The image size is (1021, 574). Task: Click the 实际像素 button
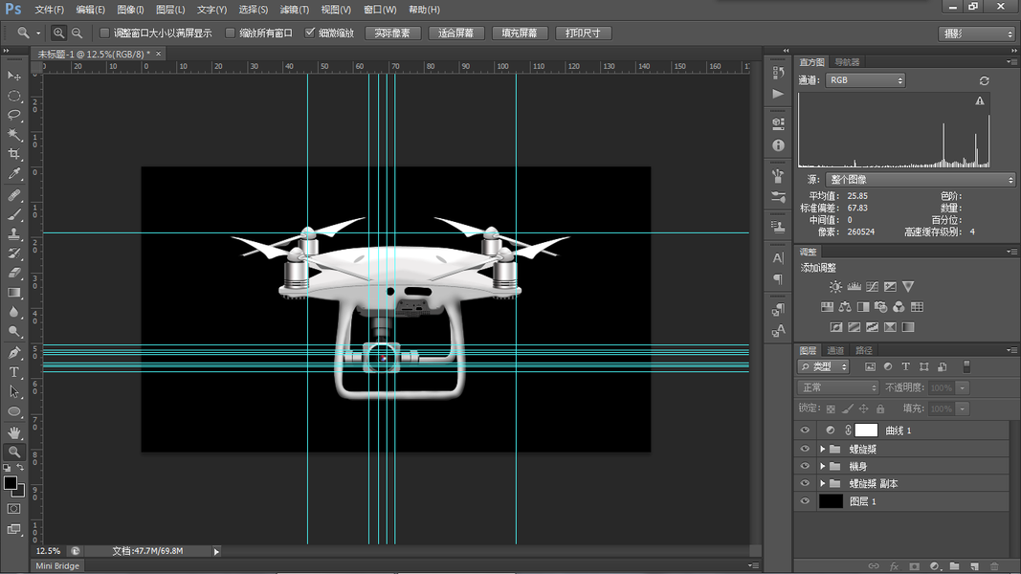pyautogui.click(x=392, y=33)
